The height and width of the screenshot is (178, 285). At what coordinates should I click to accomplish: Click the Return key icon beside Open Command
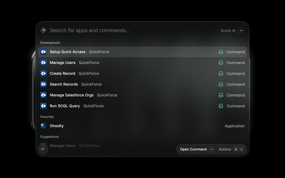(x=212, y=150)
